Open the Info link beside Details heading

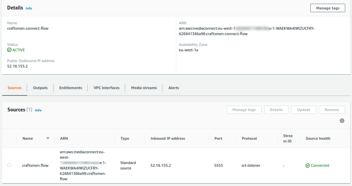[29, 8]
